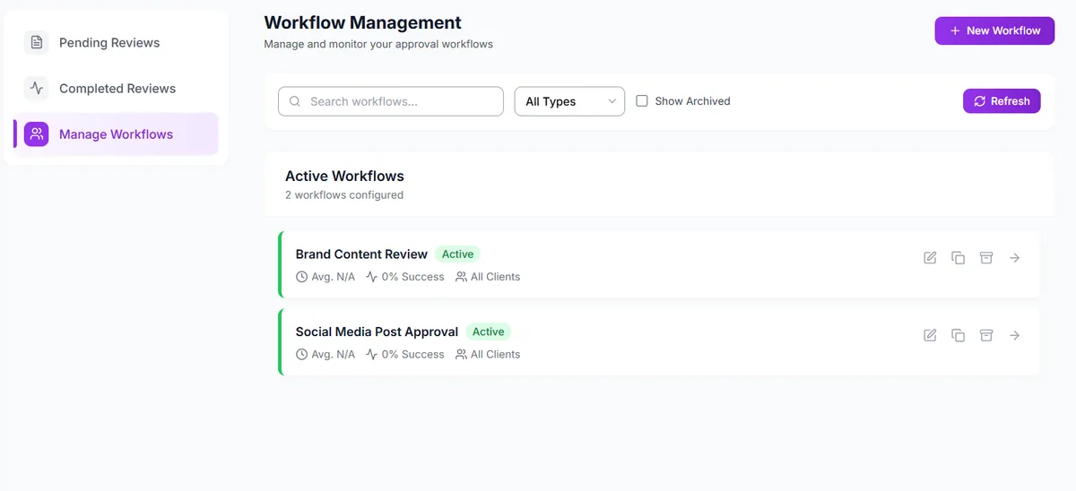Viewport: 1076px width, 491px height.
Task: Click the Social Media Post Approval title
Action: (377, 332)
